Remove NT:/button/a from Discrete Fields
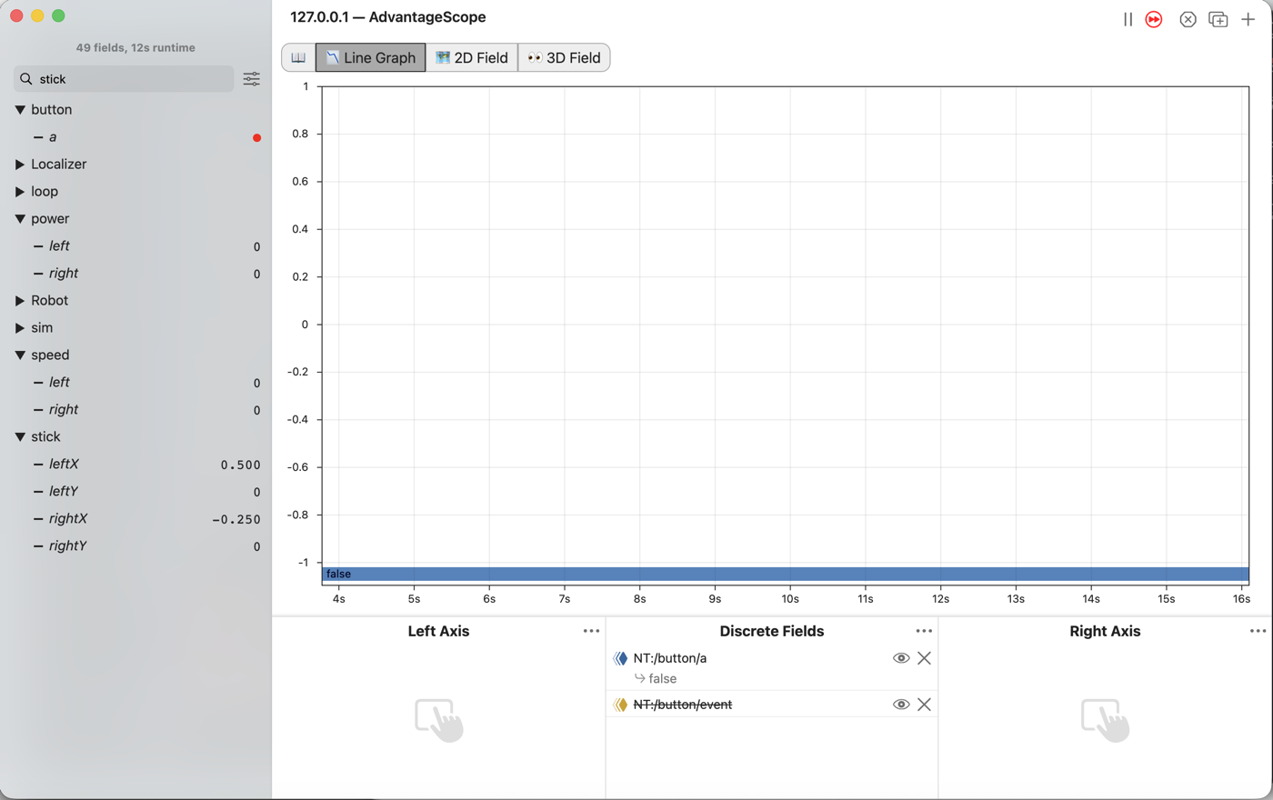The image size is (1273, 800). coord(924,658)
